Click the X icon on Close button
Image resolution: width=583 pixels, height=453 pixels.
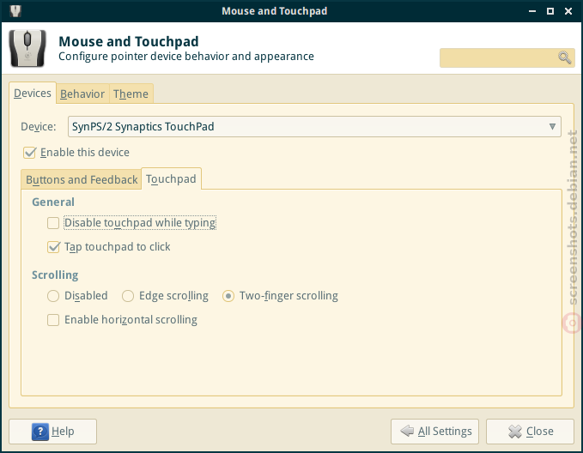515,432
